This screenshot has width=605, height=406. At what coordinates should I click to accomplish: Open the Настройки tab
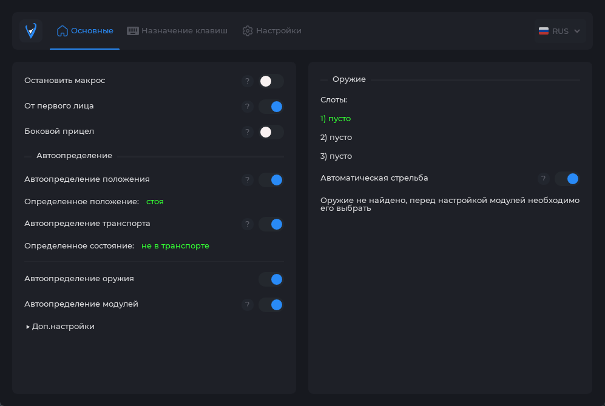272,31
